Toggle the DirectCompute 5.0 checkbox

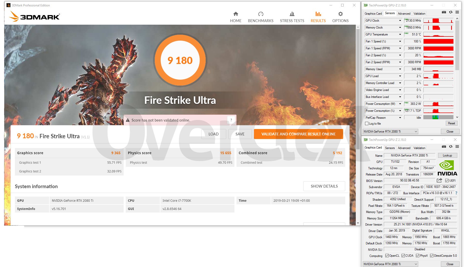[x=432, y=255]
